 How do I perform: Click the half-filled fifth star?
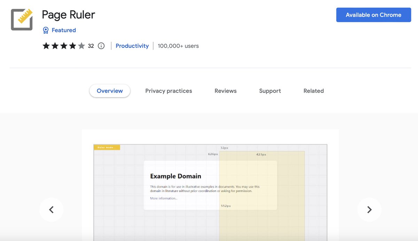(x=82, y=46)
